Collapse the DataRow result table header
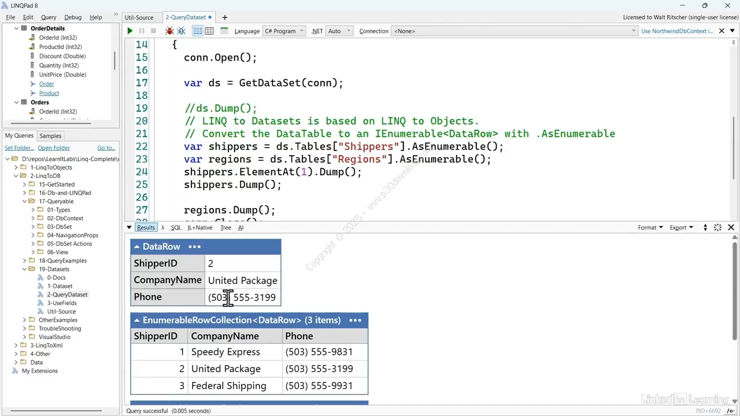Image resolution: width=740 pixels, height=416 pixels. click(x=137, y=247)
